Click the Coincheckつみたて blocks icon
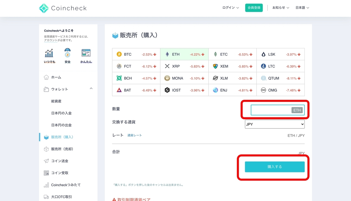This screenshot has height=201, width=351. pos(46,185)
